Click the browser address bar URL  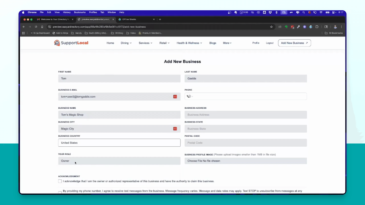[99, 27]
